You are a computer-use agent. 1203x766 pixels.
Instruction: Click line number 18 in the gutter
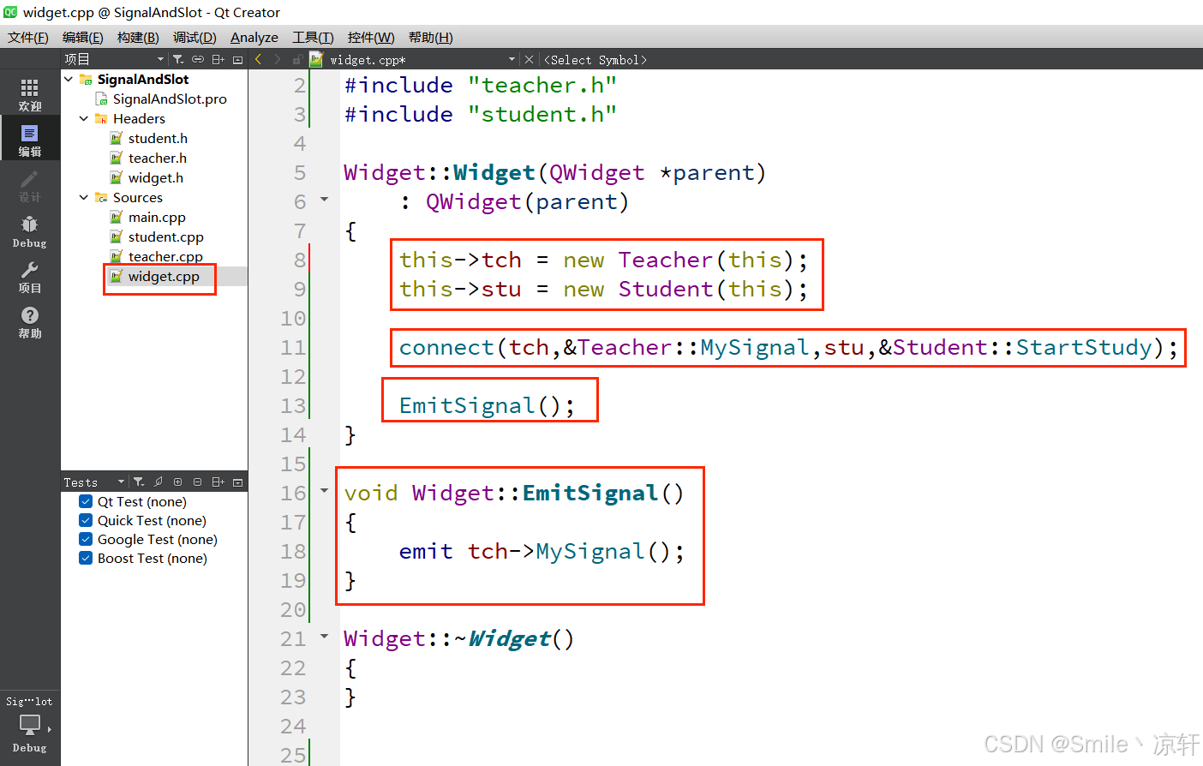(293, 551)
